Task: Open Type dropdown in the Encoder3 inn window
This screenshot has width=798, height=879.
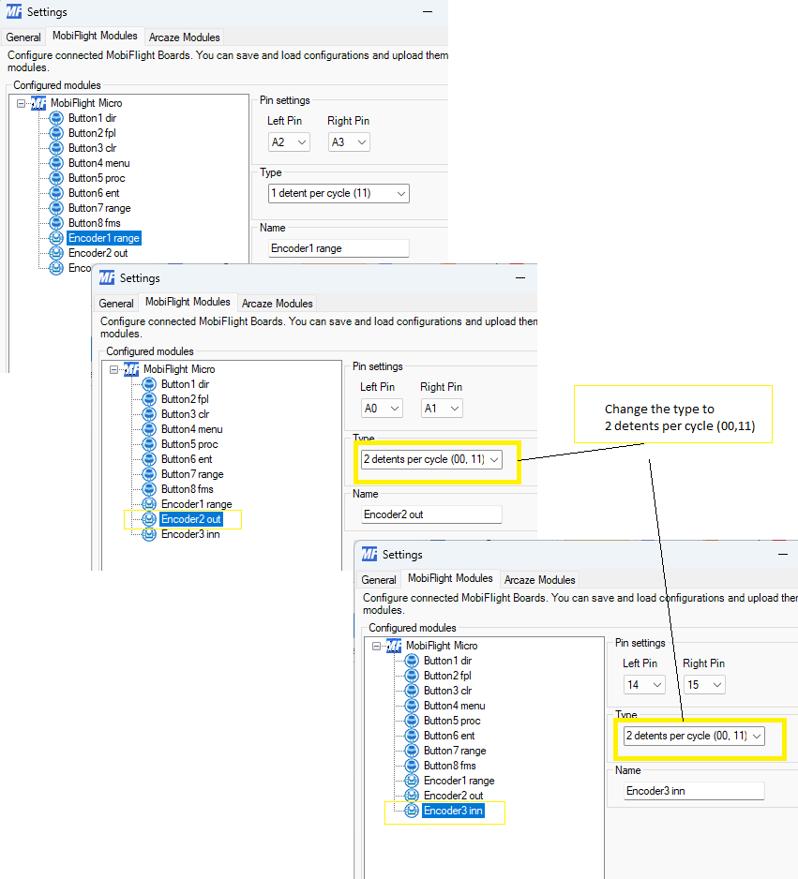Action: 694,736
